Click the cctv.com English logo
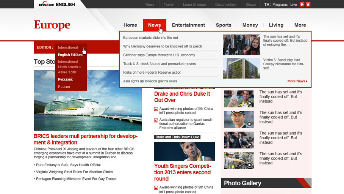The height and width of the screenshot is (194, 344). point(56,4)
